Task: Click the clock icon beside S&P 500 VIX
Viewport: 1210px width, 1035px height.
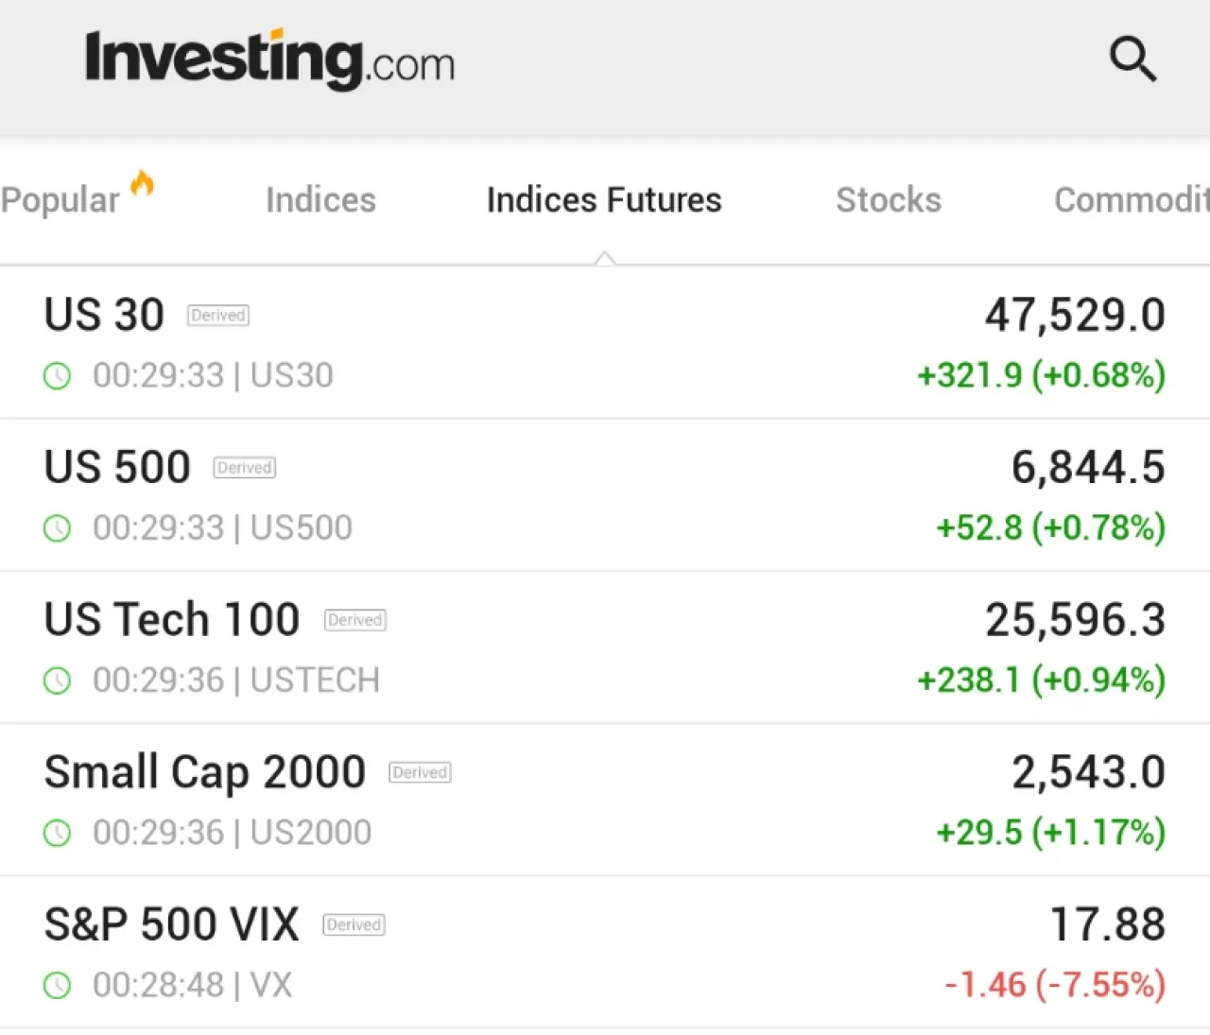Action: point(57,985)
